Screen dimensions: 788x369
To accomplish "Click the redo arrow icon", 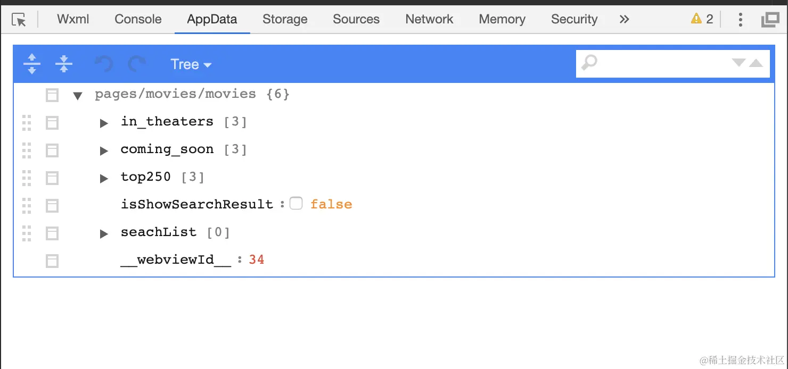I will [137, 64].
